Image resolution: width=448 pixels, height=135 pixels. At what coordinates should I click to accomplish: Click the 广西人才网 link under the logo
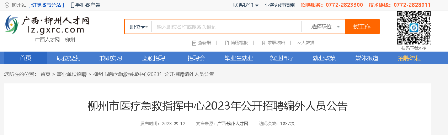[x=47, y=40]
